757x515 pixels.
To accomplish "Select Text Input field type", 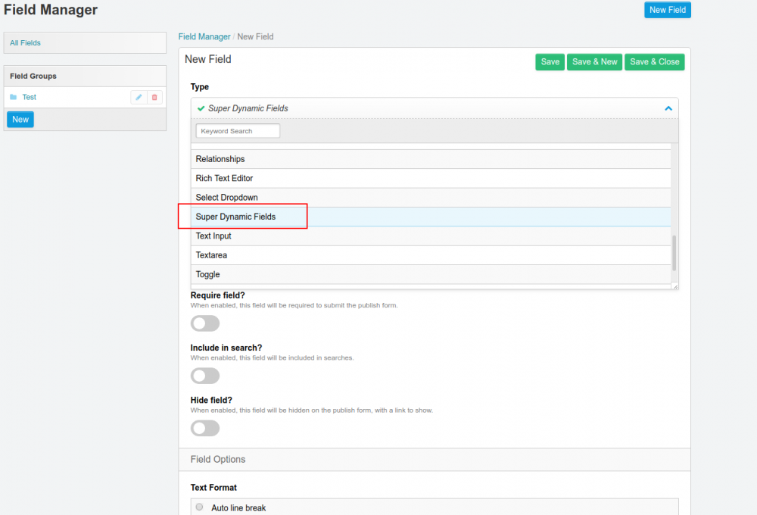I will coord(431,236).
